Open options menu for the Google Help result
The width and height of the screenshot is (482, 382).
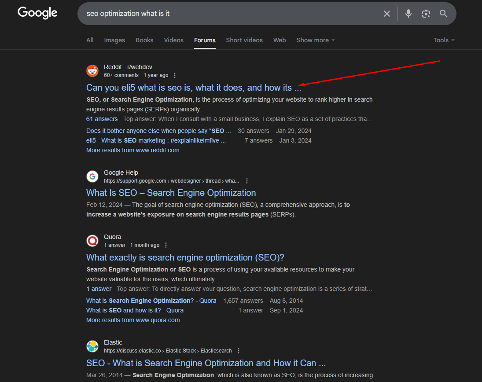(247, 181)
